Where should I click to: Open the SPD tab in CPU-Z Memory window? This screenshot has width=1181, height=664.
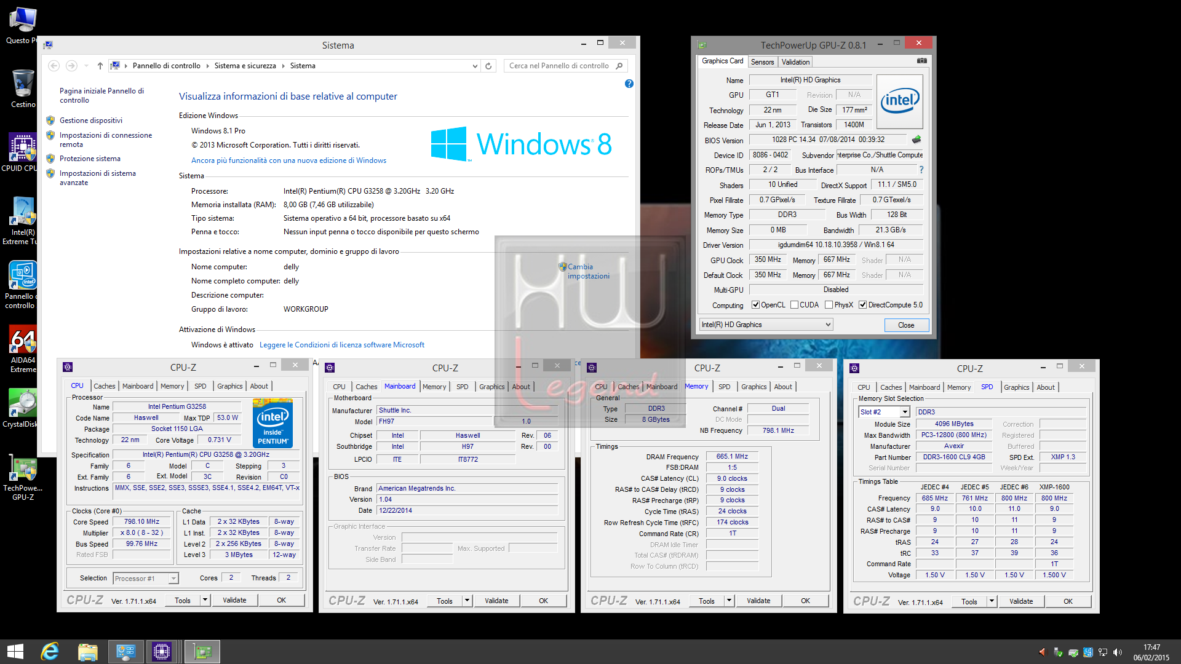pyautogui.click(x=724, y=387)
